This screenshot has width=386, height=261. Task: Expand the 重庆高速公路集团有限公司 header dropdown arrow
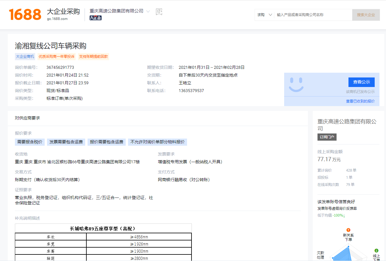(148, 11)
